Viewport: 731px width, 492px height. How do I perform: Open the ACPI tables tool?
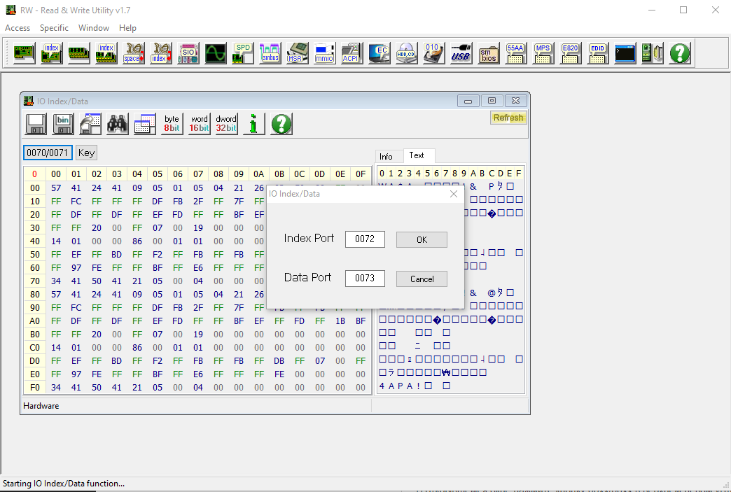(351, 53)
